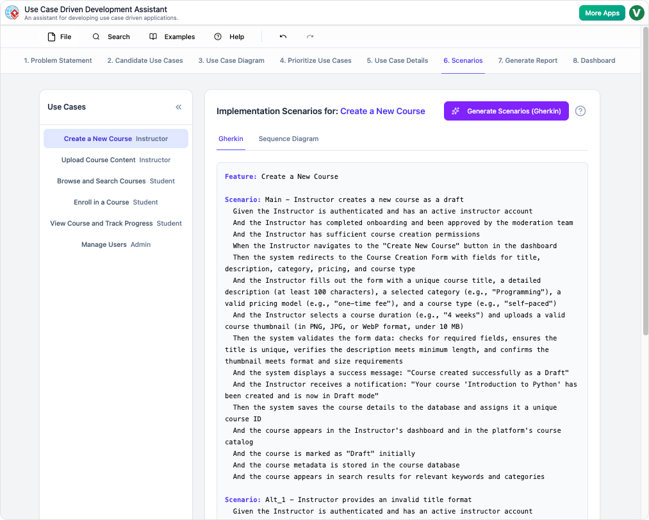Click the scenarios help question mark icon

click(580, 111)
